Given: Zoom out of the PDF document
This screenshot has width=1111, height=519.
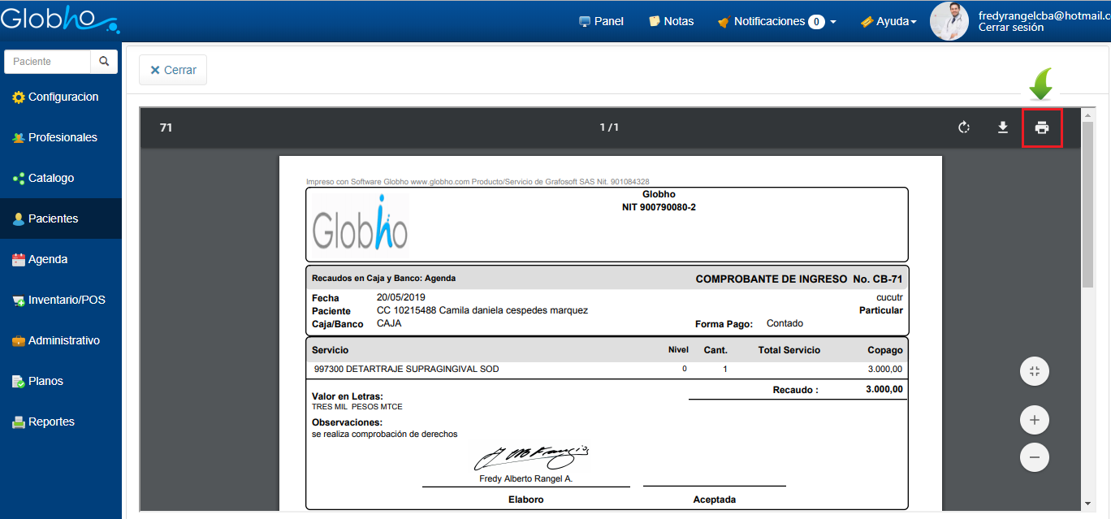Looking at the screenshot, I should (x=1034, y=457).
